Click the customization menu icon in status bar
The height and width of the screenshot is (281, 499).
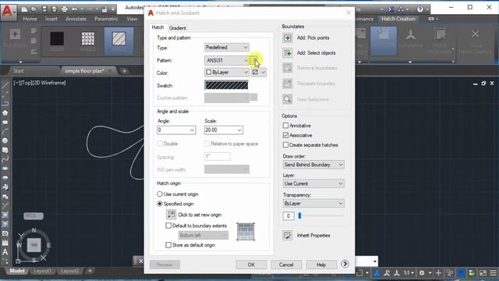click(494, 273)
